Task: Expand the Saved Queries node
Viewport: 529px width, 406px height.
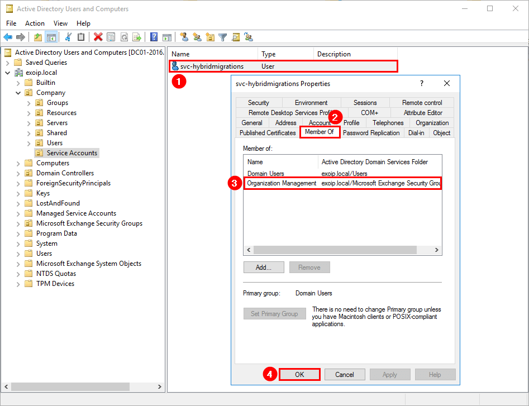Action: point(7,63)
